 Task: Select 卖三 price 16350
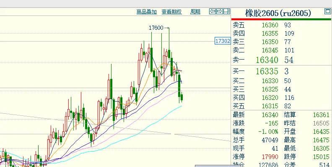(270, 42)
